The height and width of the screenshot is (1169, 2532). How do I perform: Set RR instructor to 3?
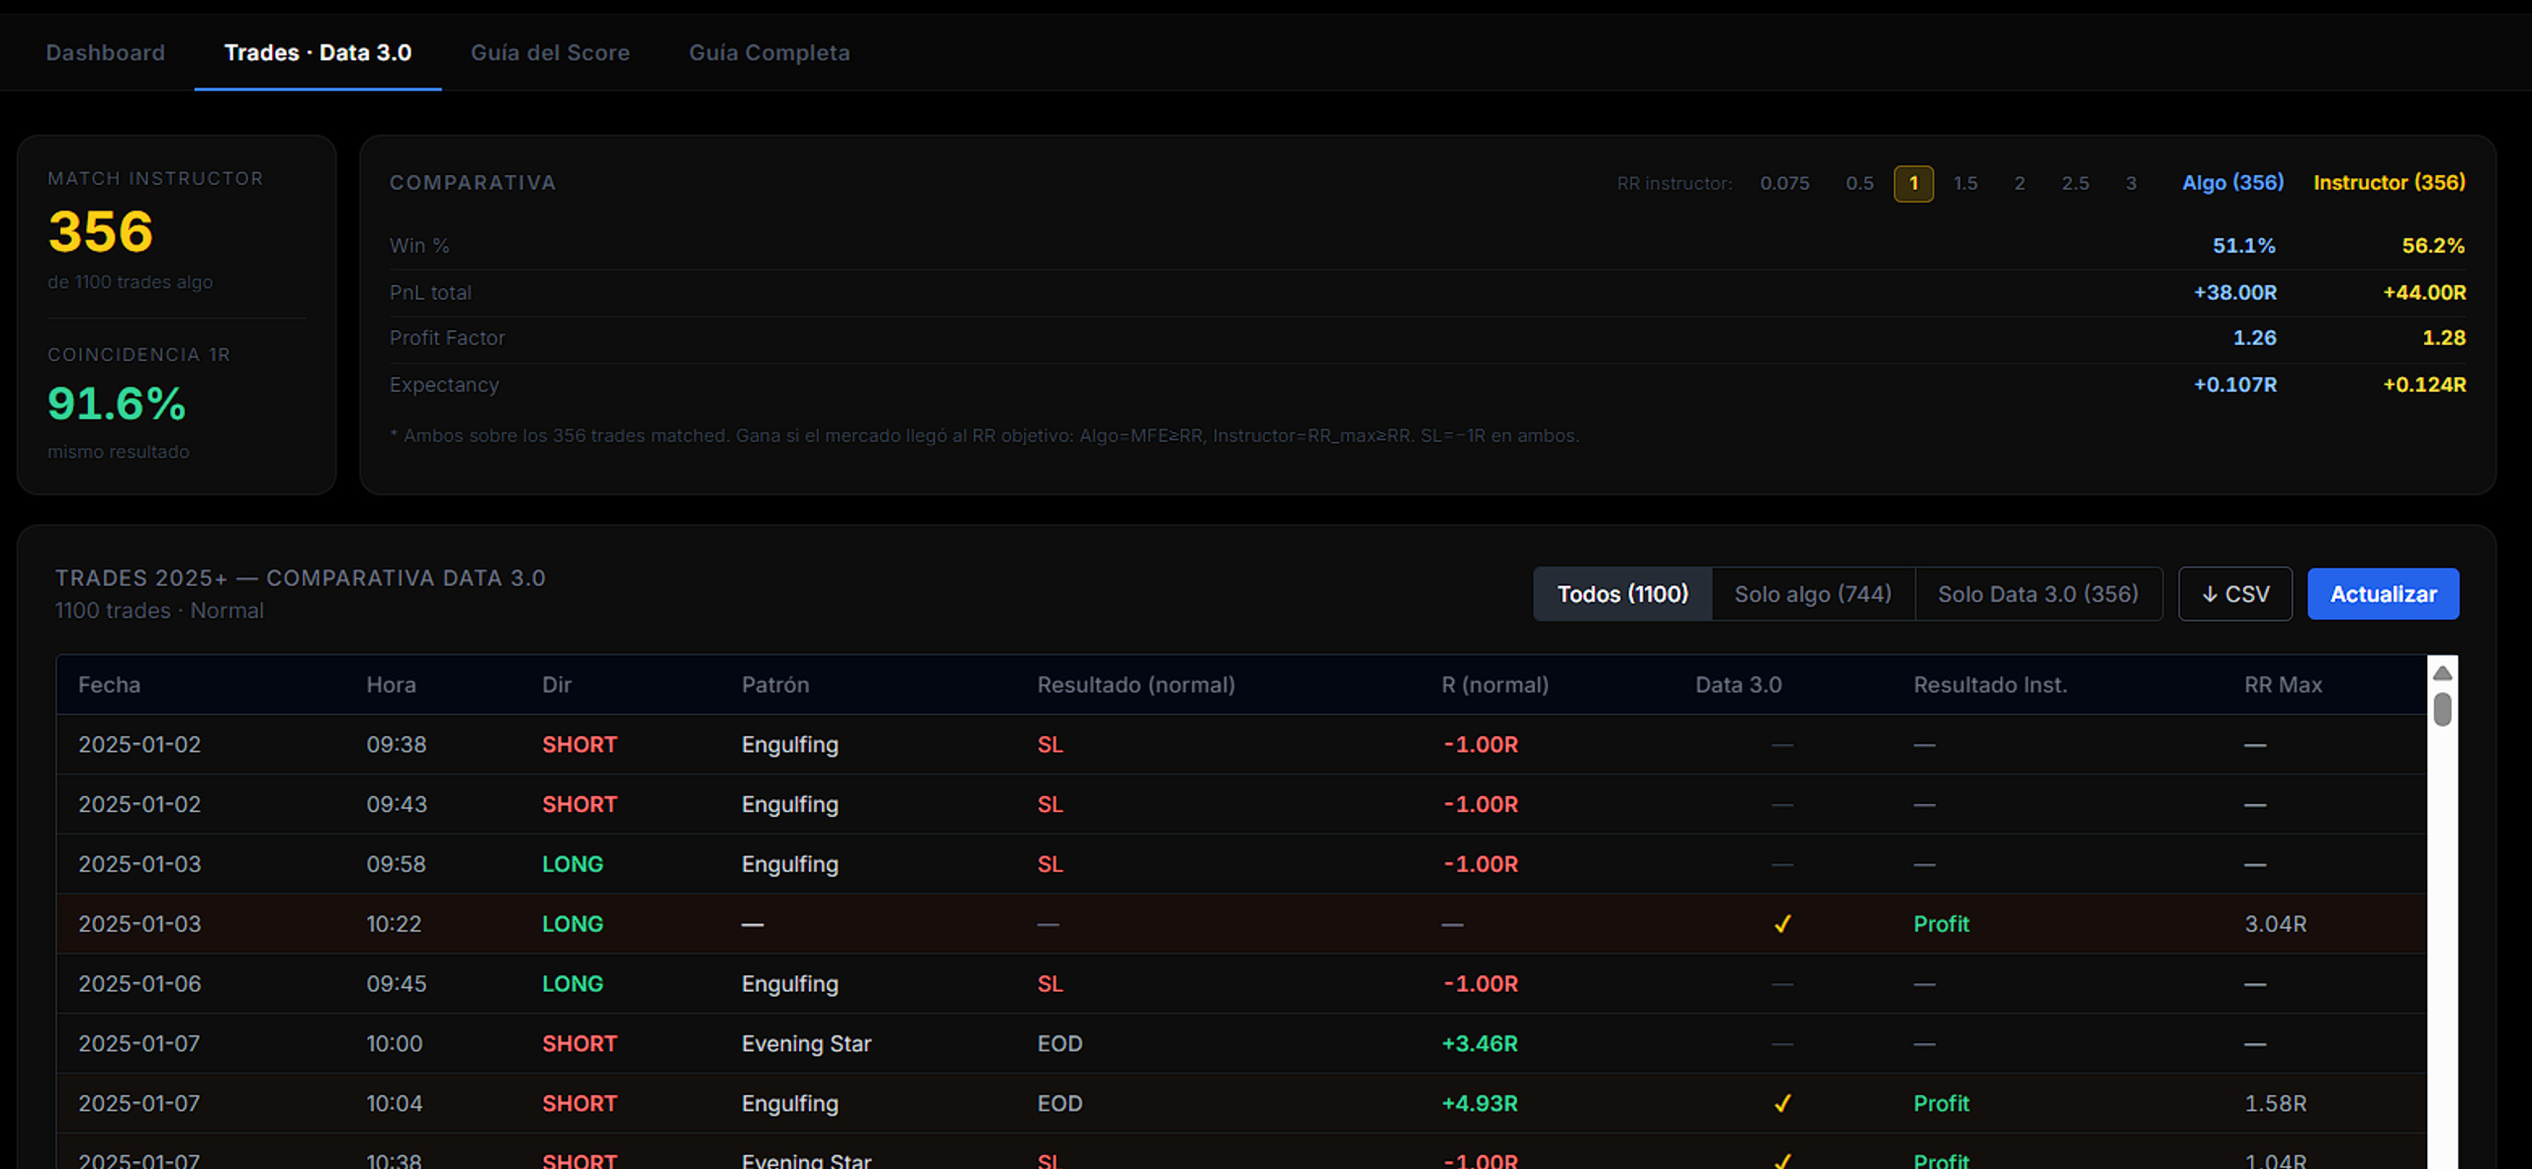tap(2131, 183)
